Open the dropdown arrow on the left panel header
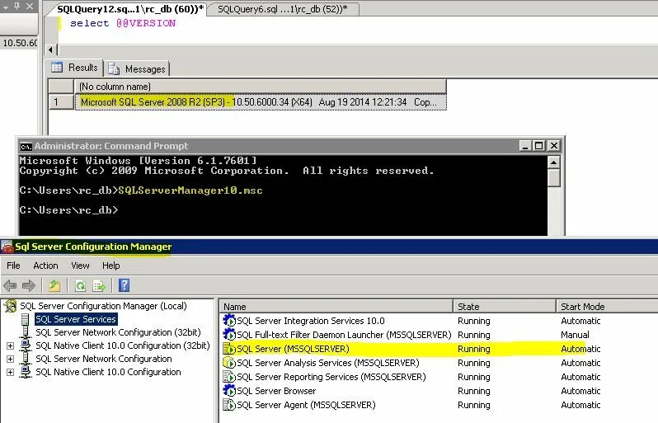 (x=6, y=7)
